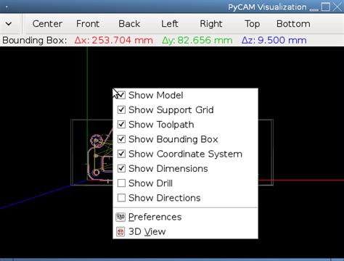Uncheck the Show Dimensions option

121,168
